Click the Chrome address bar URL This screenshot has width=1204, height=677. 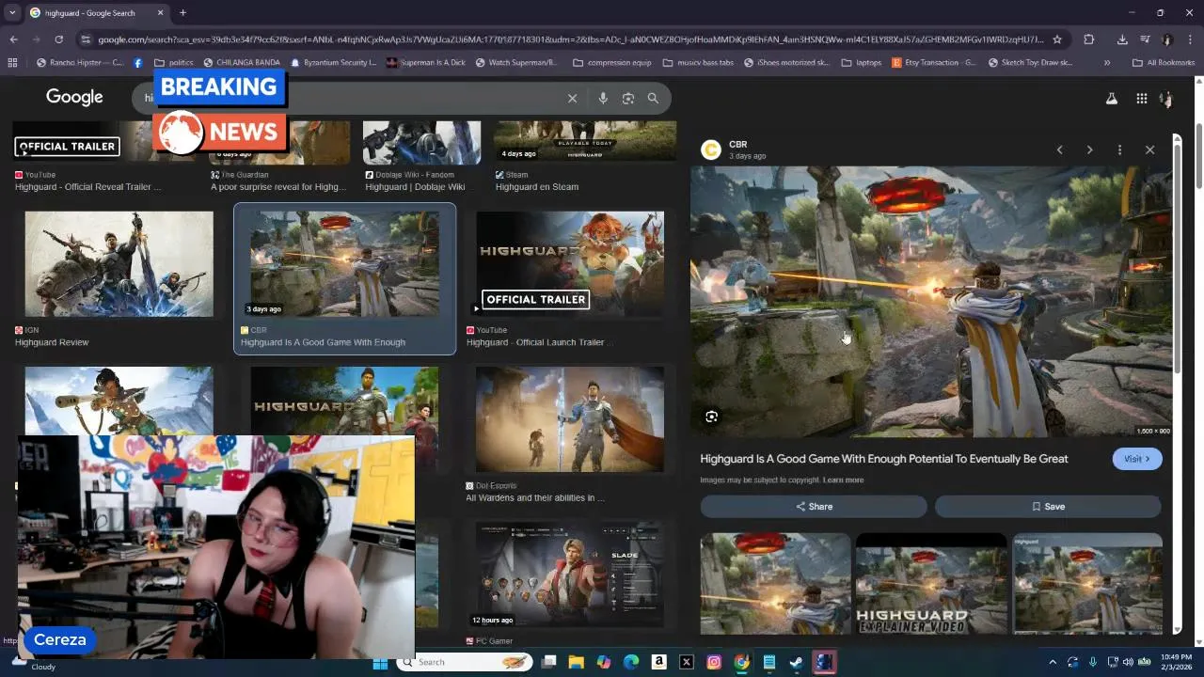pos(570,39)
